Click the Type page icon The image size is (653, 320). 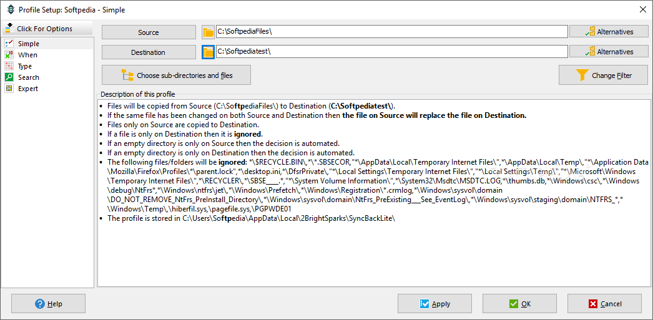[9, 66]
